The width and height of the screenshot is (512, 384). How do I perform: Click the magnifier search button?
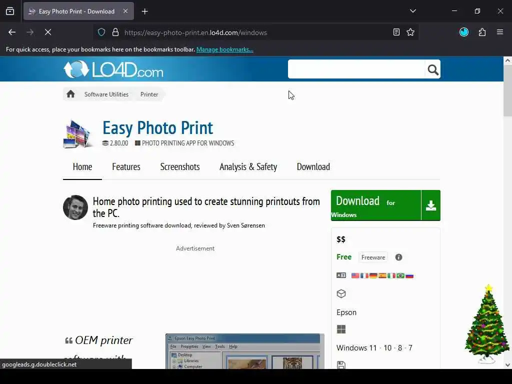432,69
